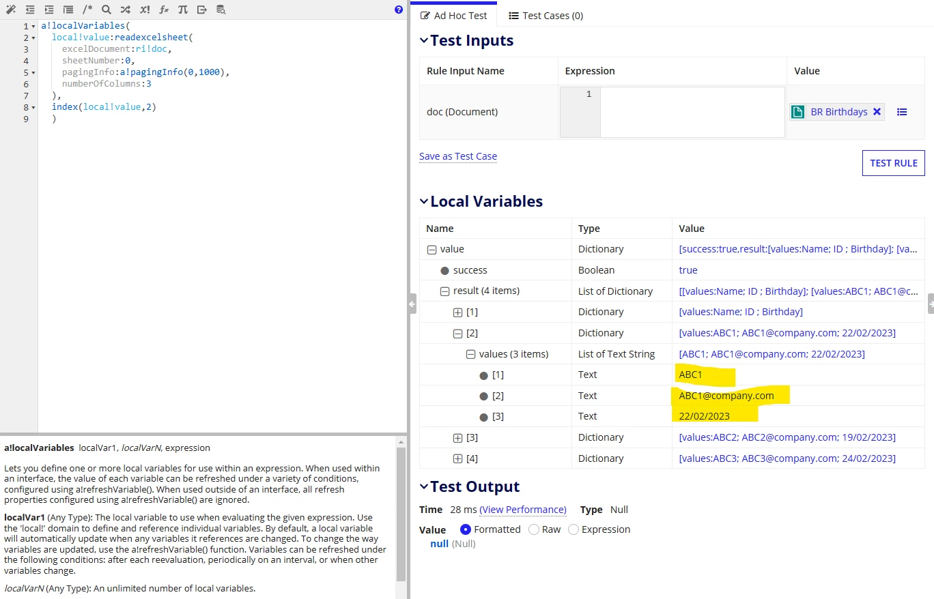Collapse the Test Output section
This screenshot has width=934, height=599.
(423, 487)
